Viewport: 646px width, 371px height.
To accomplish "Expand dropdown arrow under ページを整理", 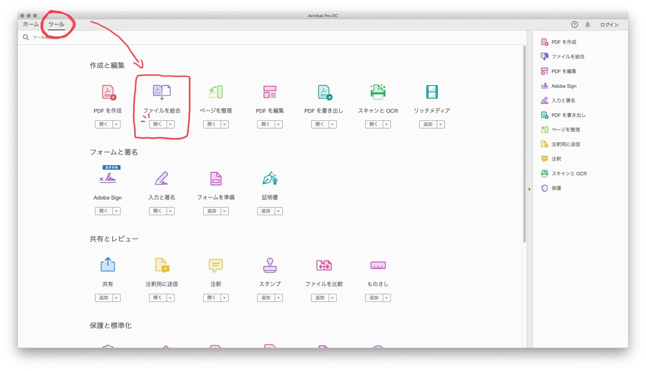I will coord(225,124).
